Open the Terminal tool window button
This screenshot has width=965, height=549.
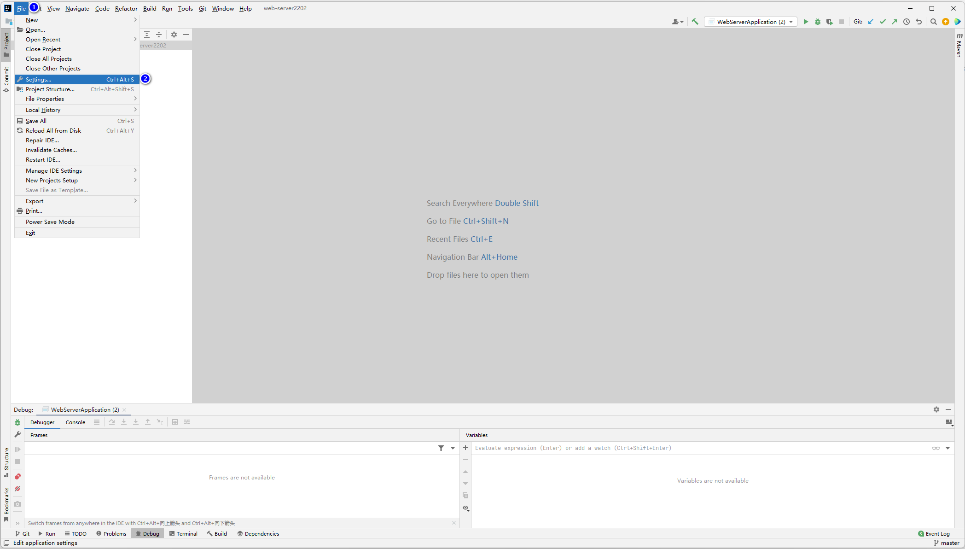[183, 534]
